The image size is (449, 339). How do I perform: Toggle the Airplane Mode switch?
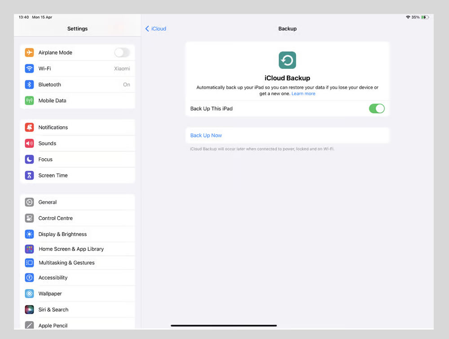[122, 53]
